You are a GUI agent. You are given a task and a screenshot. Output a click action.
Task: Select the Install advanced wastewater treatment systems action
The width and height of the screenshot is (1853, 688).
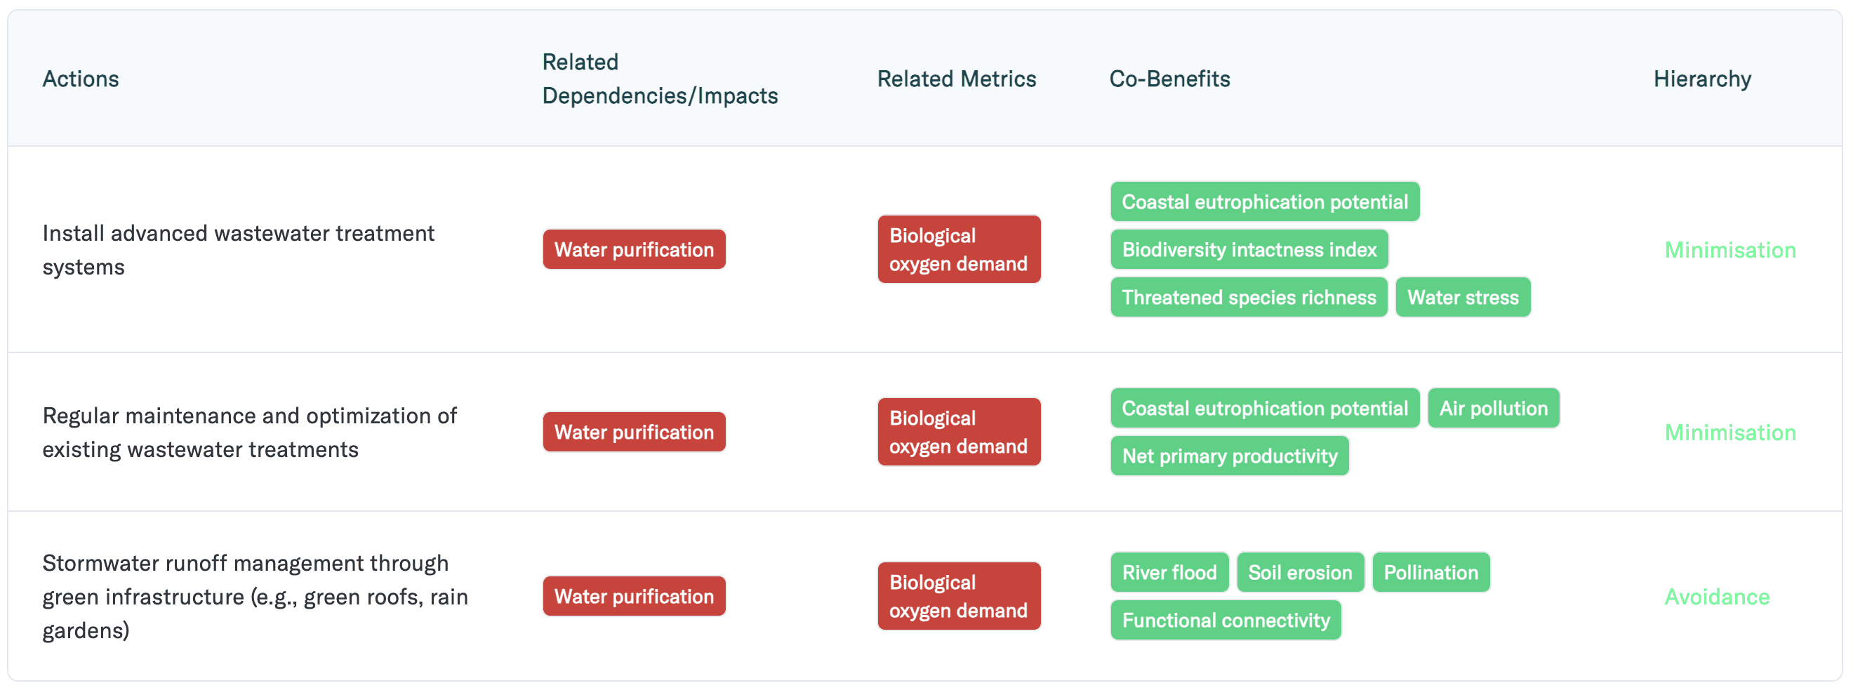238,250
